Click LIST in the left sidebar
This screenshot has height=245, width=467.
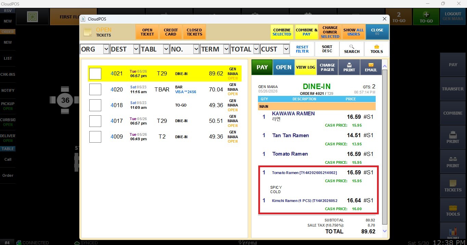(8, 58)
